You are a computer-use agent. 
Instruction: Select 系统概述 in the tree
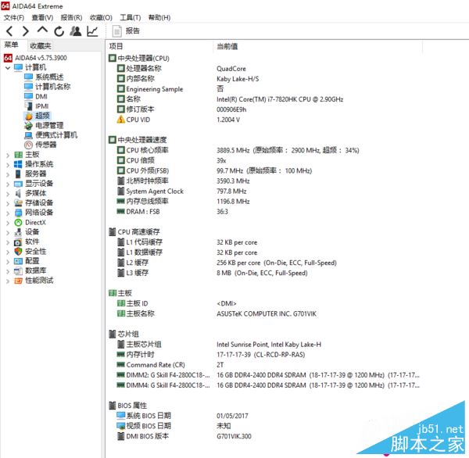44,77
